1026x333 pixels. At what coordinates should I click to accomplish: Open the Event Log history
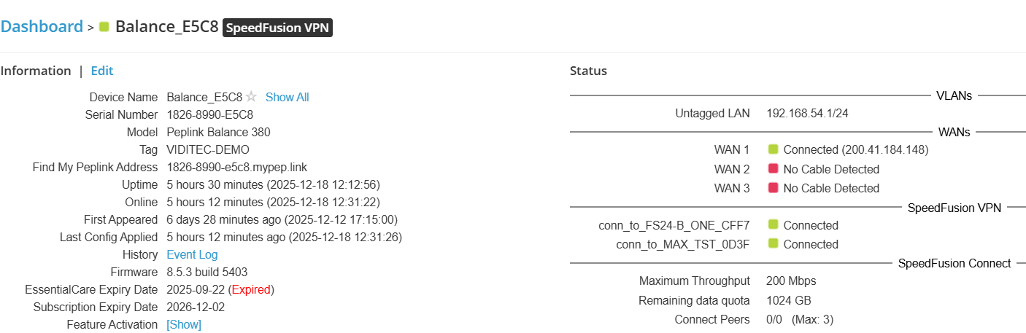click(x=192, y=254)
